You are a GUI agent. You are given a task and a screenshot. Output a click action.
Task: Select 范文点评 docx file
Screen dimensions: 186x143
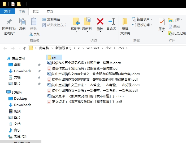[85, 96]
